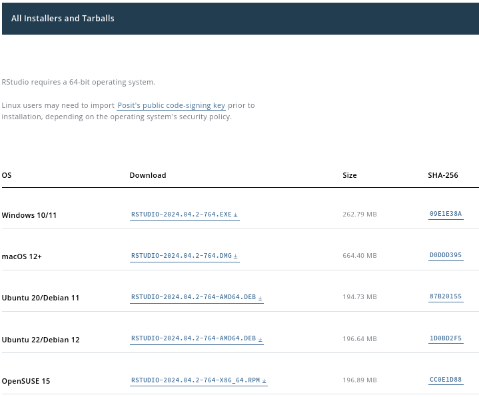Click the 194.73 MB size value
Screen dimensions: 479x397
(360, 297)
